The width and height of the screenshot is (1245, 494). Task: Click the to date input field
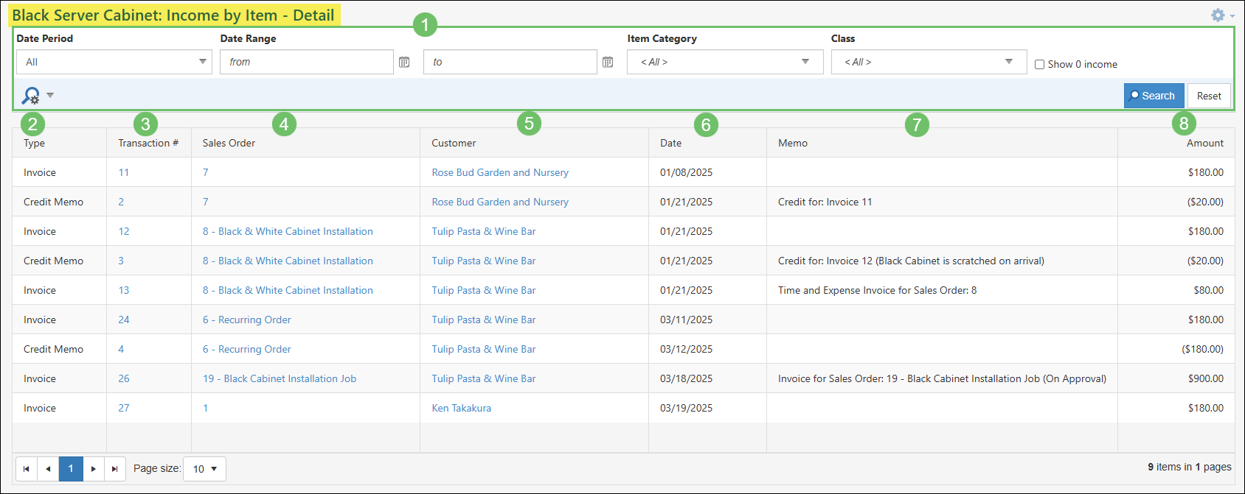(510, 62)
